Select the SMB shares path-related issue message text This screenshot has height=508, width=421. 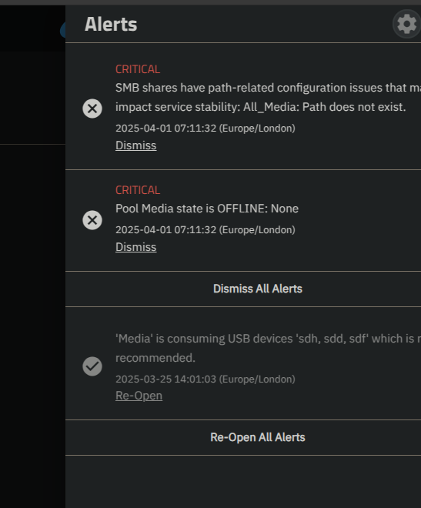click(268, 97)
